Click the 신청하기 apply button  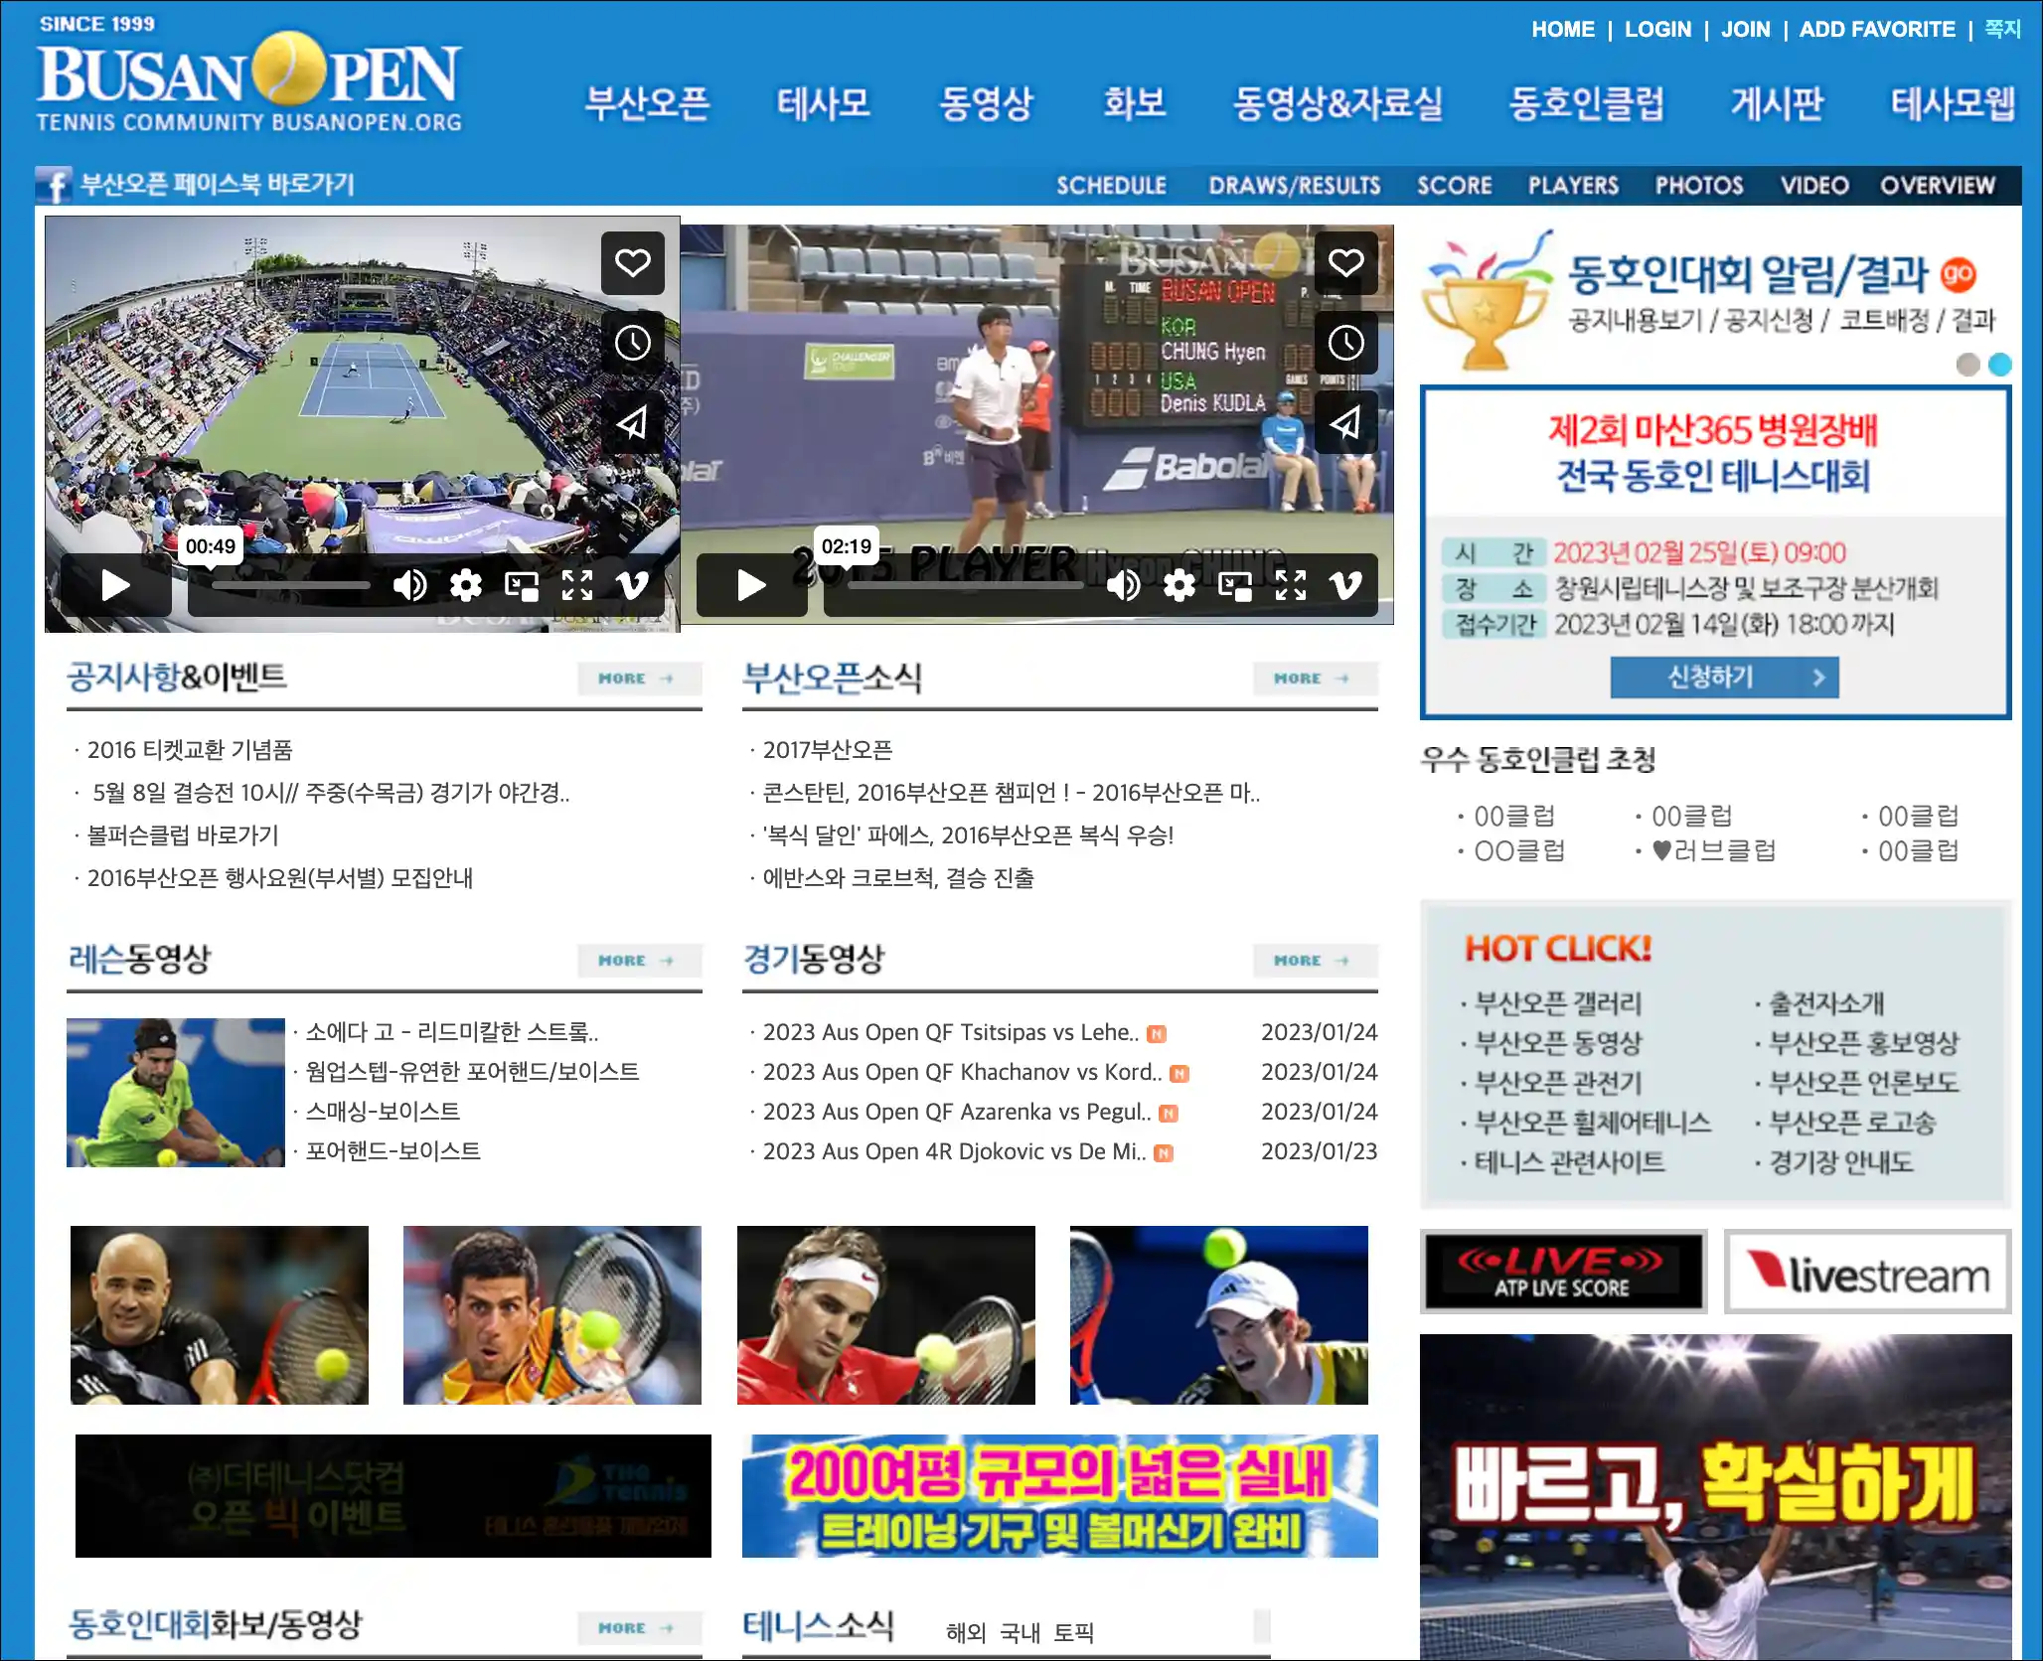[1725, 678]
